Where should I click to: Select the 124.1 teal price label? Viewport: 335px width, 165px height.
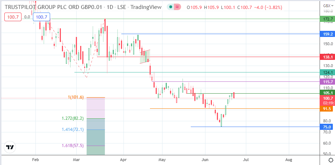click(x=326, y=72)
